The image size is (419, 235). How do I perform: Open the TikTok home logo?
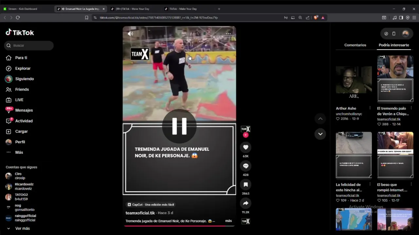coord(20,32)
